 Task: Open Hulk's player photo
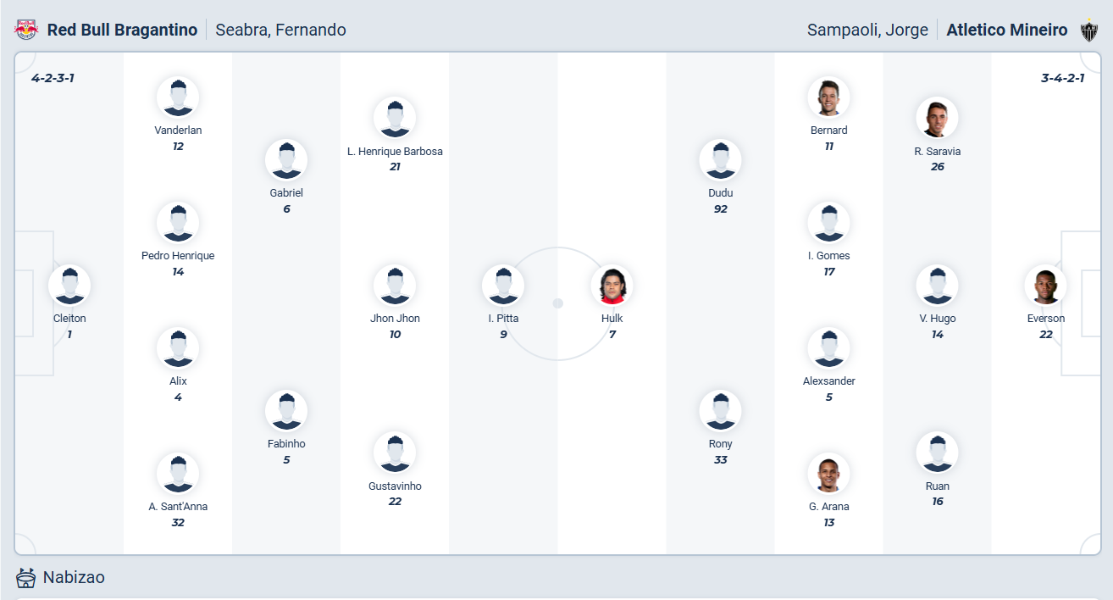[612, 286]
